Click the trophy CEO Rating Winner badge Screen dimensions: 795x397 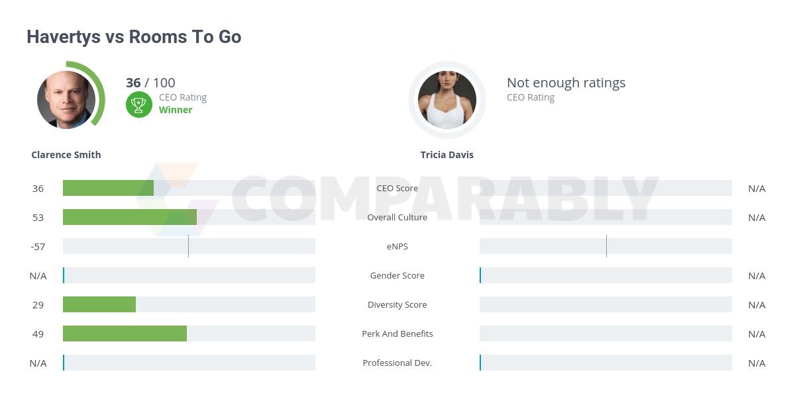click(138, 104)
